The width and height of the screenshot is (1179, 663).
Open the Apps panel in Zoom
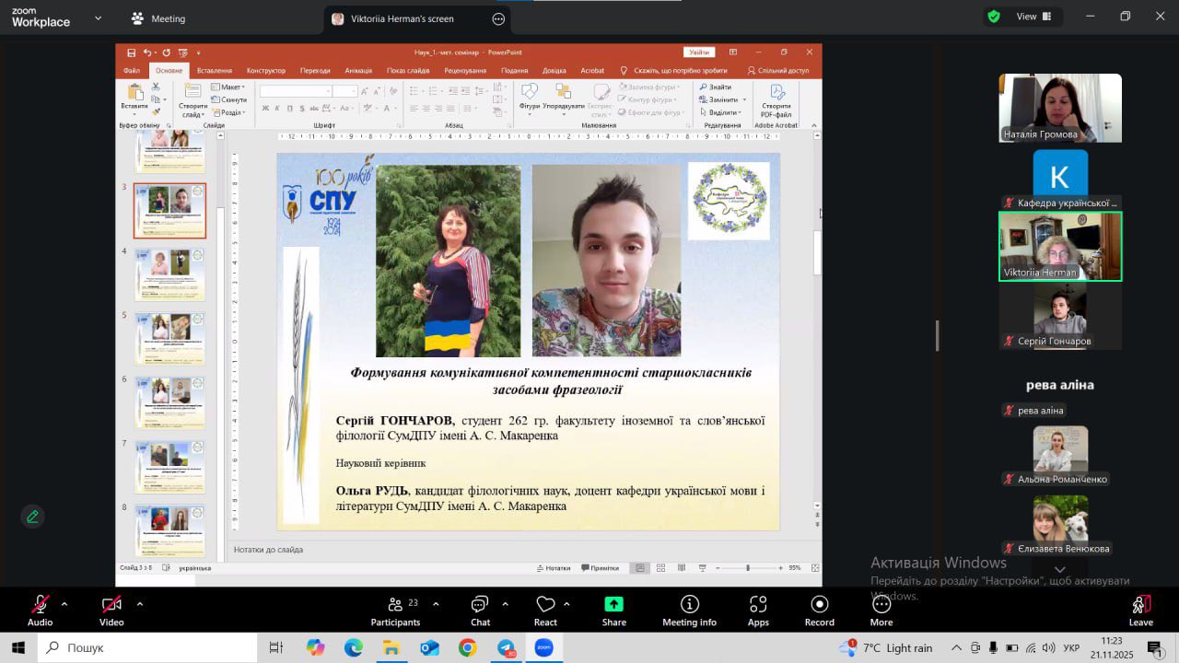(758, 611)
